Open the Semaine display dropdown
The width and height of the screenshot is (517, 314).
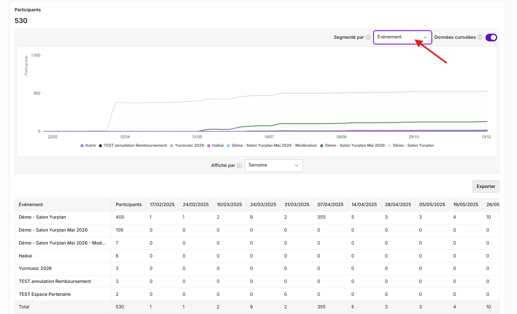[273, 165]
